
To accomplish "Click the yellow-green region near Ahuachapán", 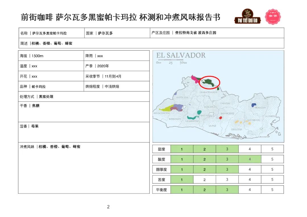I will coord(166,108).
